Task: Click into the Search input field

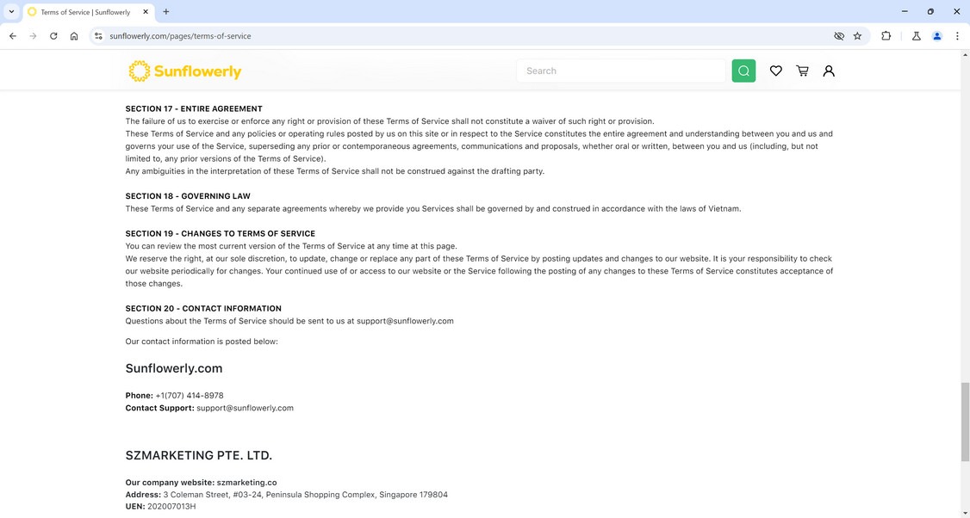Action: (x=620, y=71)
